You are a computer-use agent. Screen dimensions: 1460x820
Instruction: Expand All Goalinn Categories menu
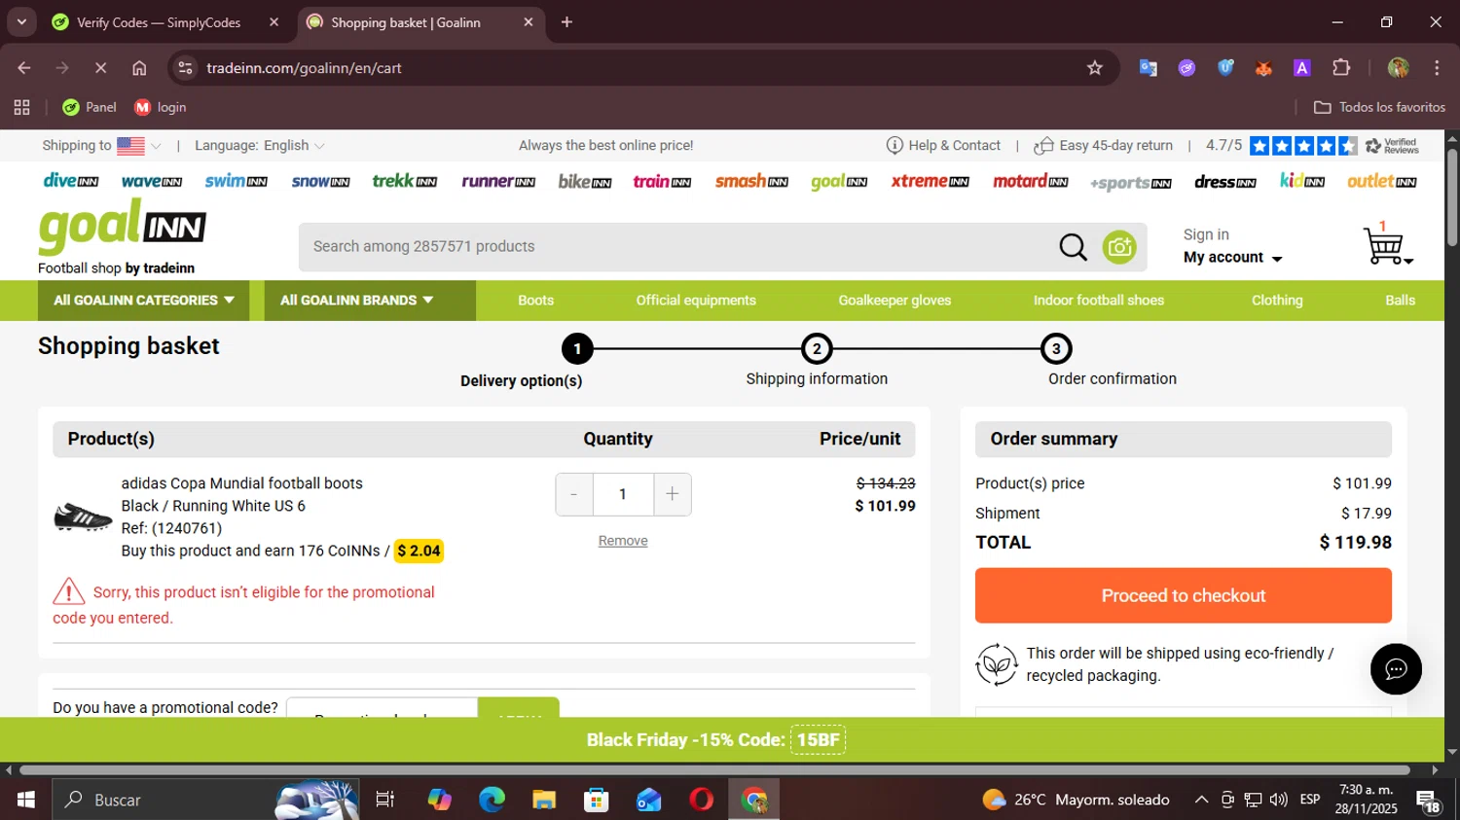[144, 301]
